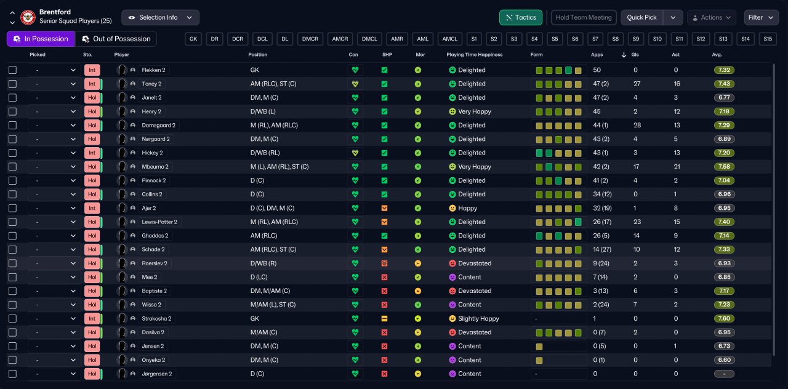Click Toney's condition heart icon
Viewport: 788px width, 389px height.
click(355, 84)
